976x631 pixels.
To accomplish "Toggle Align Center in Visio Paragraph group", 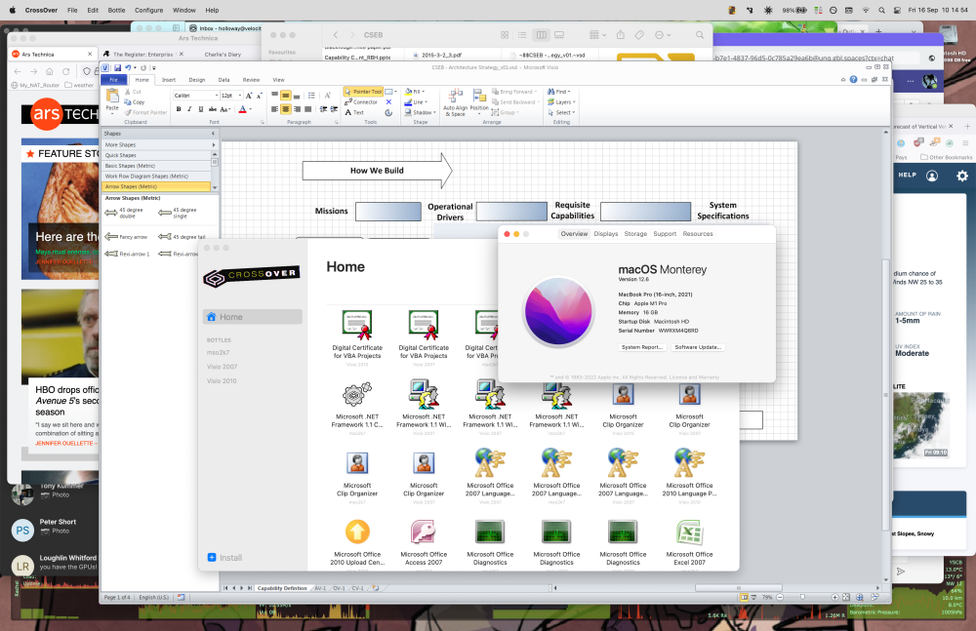I will (286, 109).
